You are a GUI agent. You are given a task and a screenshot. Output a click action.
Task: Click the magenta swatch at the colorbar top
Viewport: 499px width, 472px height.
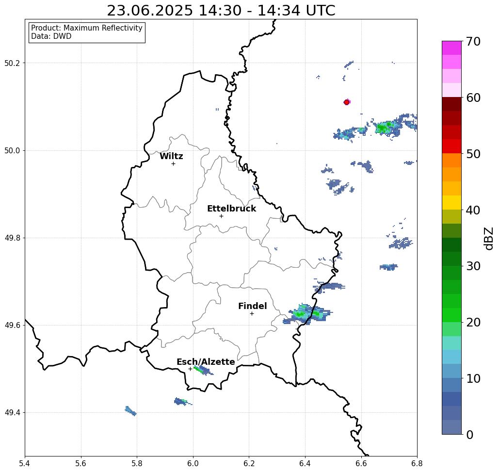point(451,48)
